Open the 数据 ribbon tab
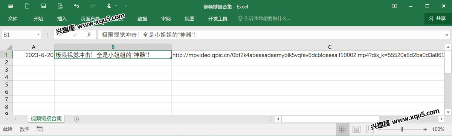Screen dimensions: 452x136 [142, 18]
